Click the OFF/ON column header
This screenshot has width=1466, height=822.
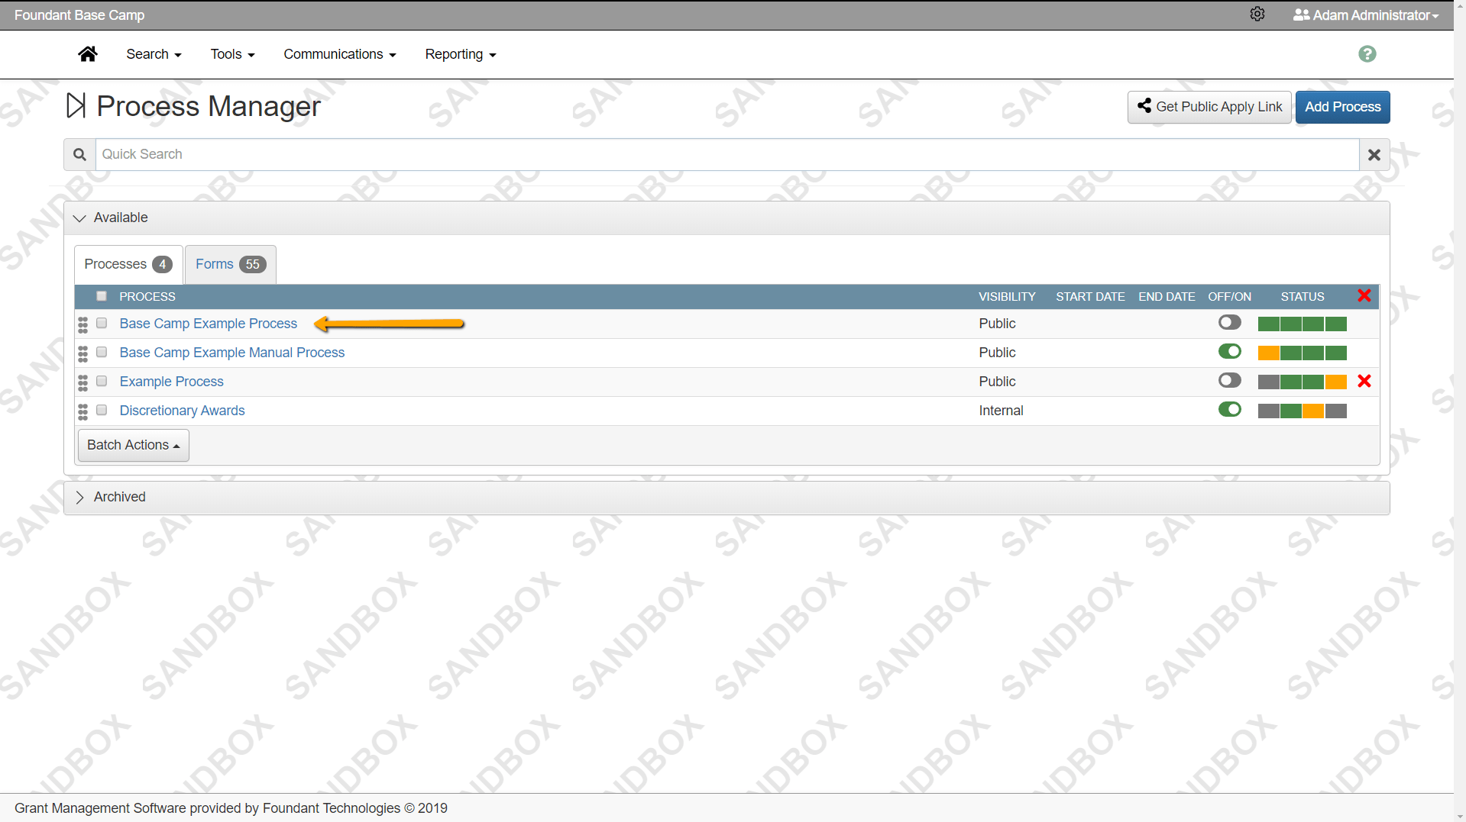coord(1230,296)
